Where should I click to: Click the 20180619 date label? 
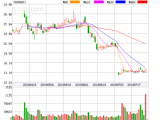coord(99,85)
